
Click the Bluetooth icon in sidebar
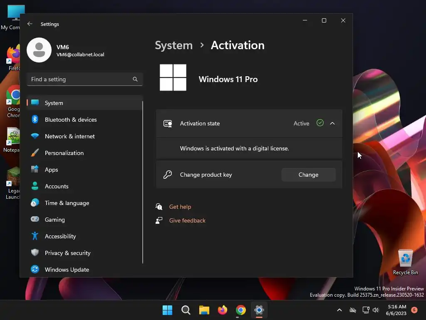coord(35,120)
